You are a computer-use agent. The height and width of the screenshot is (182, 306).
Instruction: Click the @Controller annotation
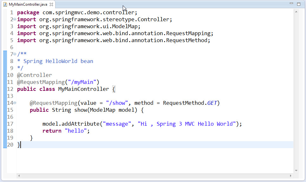tap(35, 75)
